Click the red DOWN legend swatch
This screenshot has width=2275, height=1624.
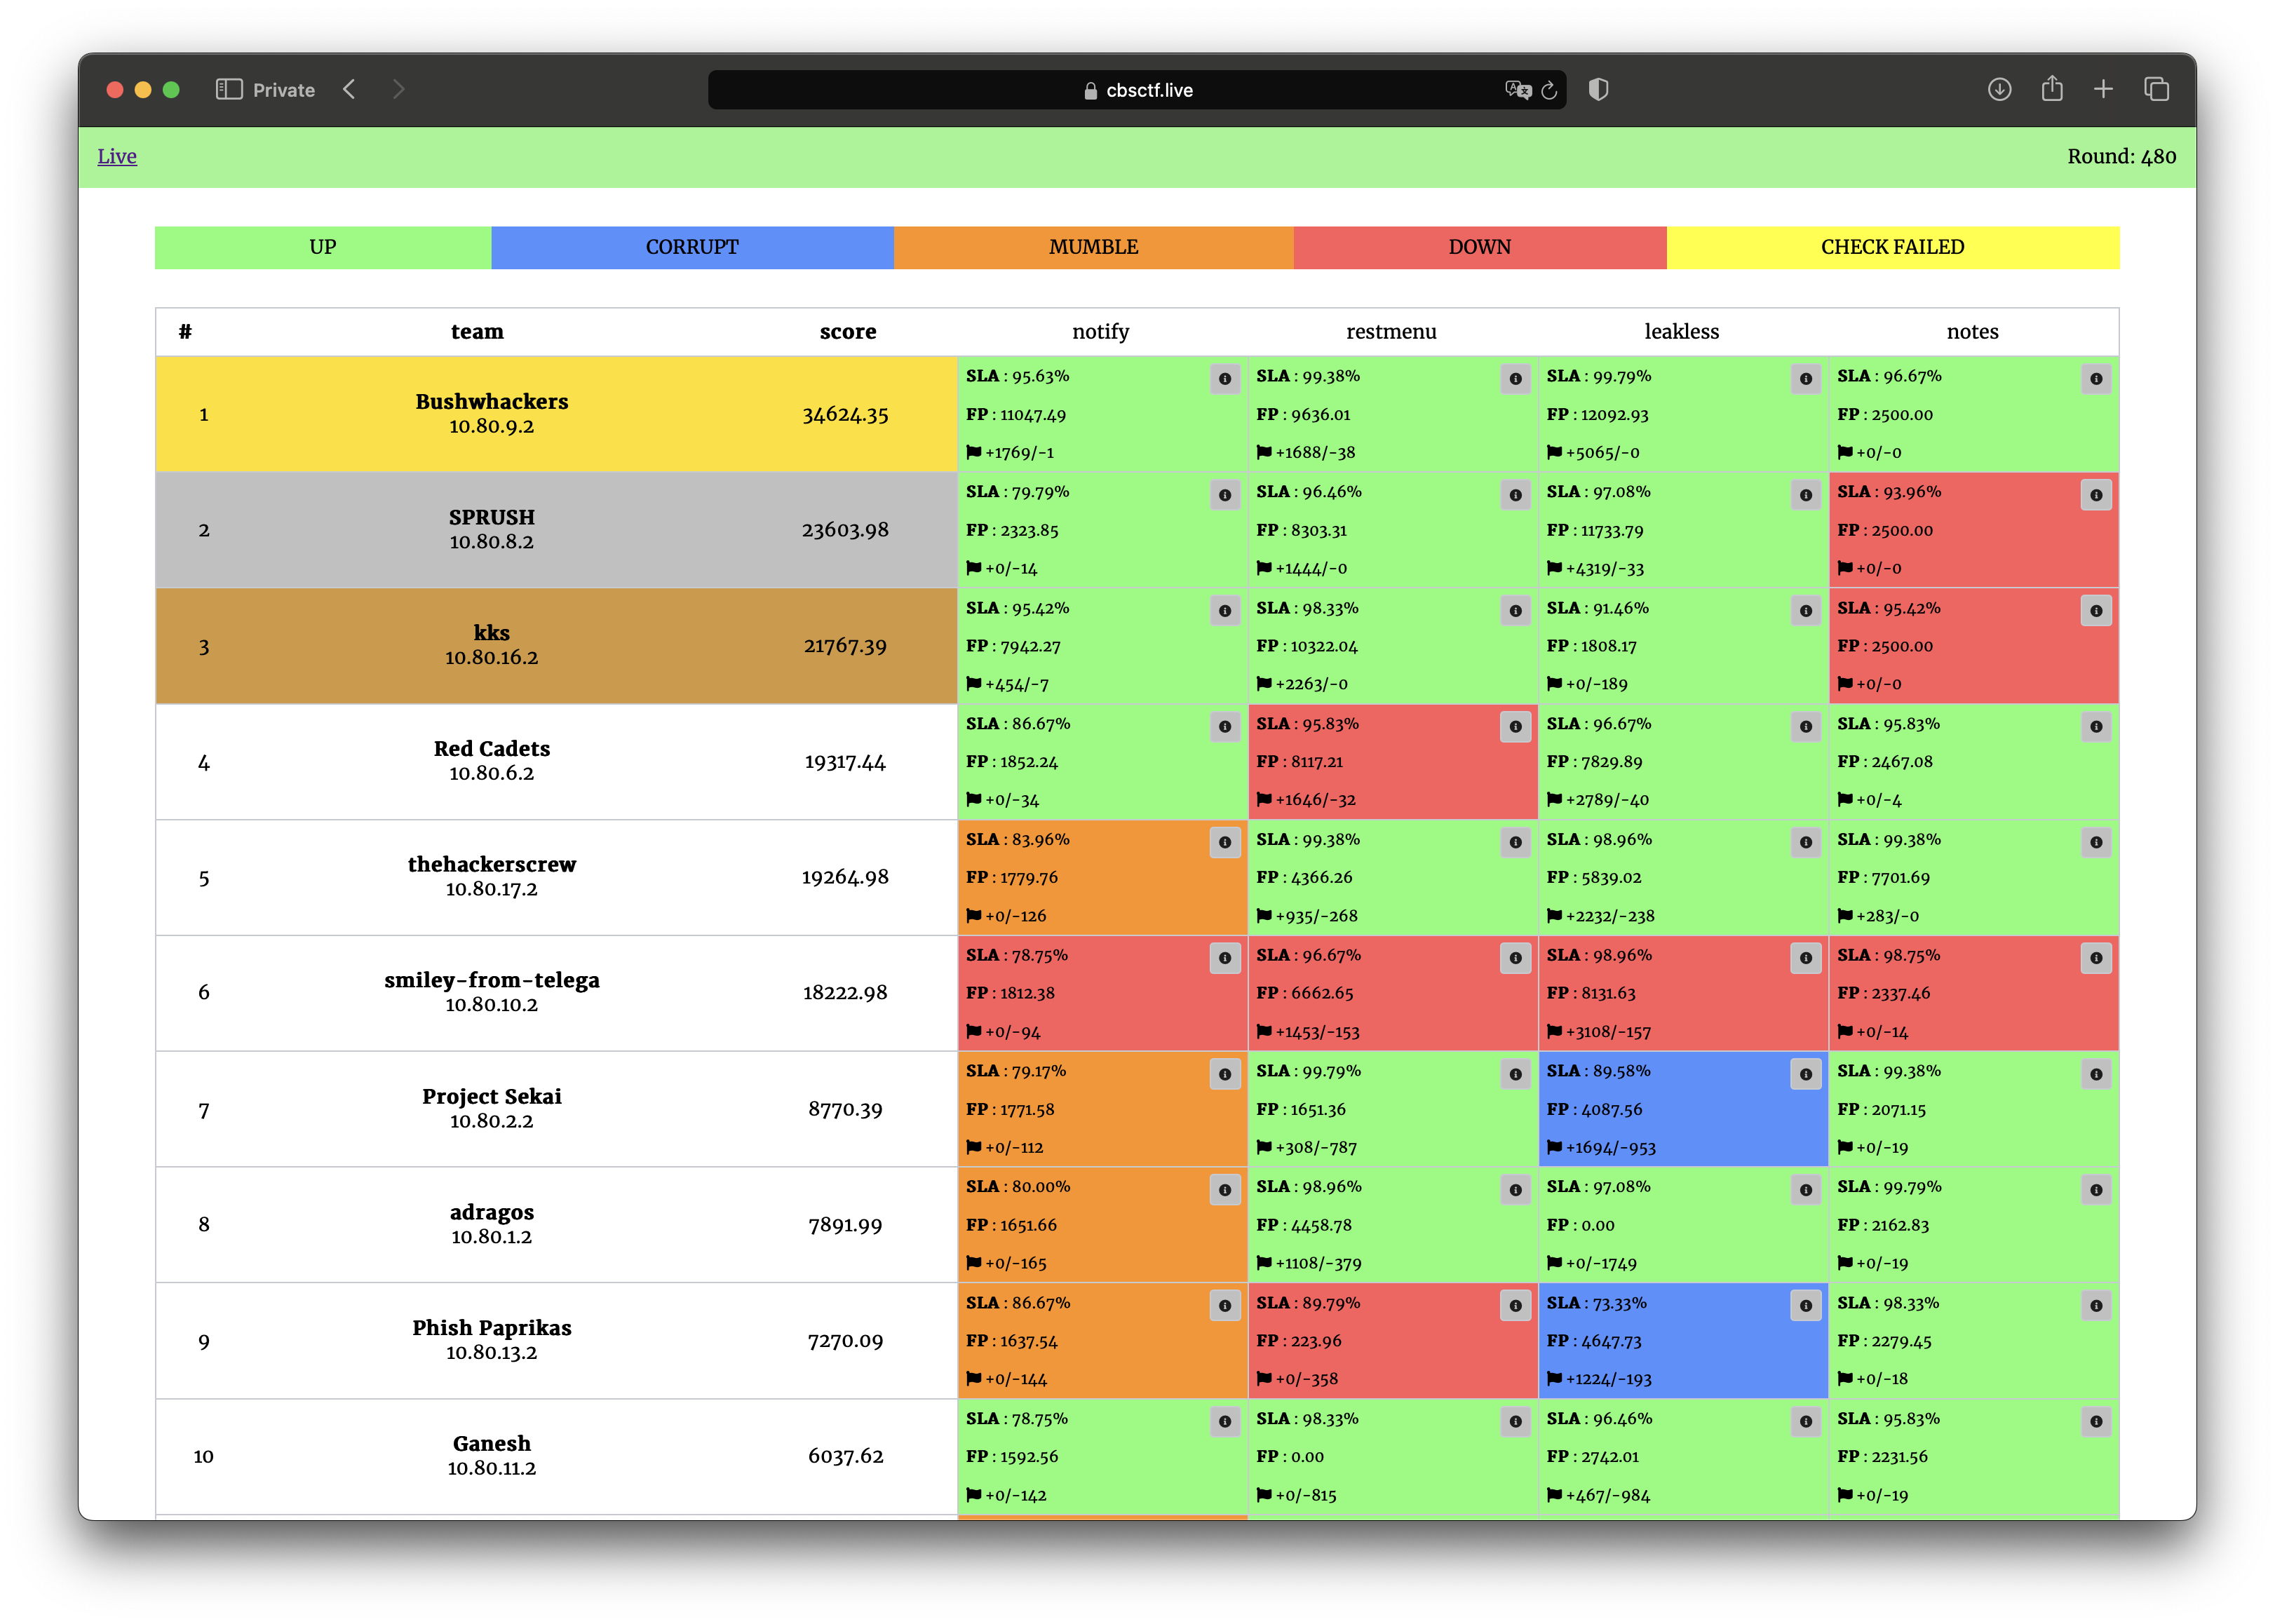pyautogui.click(x=1480, y=247)
